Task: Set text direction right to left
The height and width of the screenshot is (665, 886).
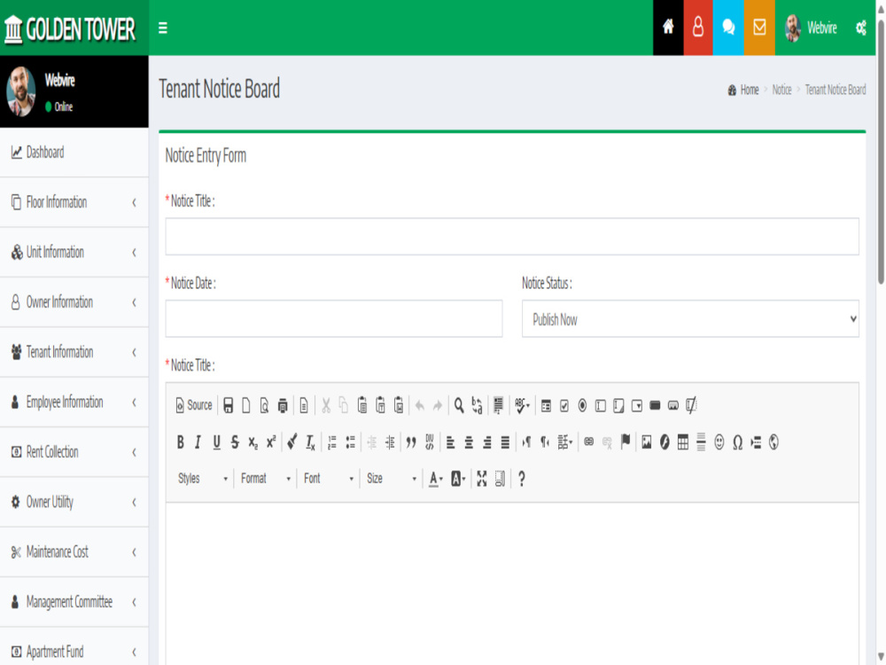Action: (545, 442)
